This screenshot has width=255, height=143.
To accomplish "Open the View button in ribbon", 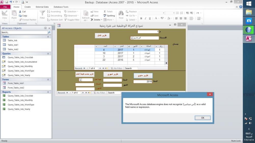I will tap(5, 15).
